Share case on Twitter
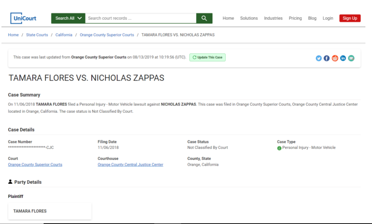The width and height of the screenshot is (372, 224). (318, 58)
